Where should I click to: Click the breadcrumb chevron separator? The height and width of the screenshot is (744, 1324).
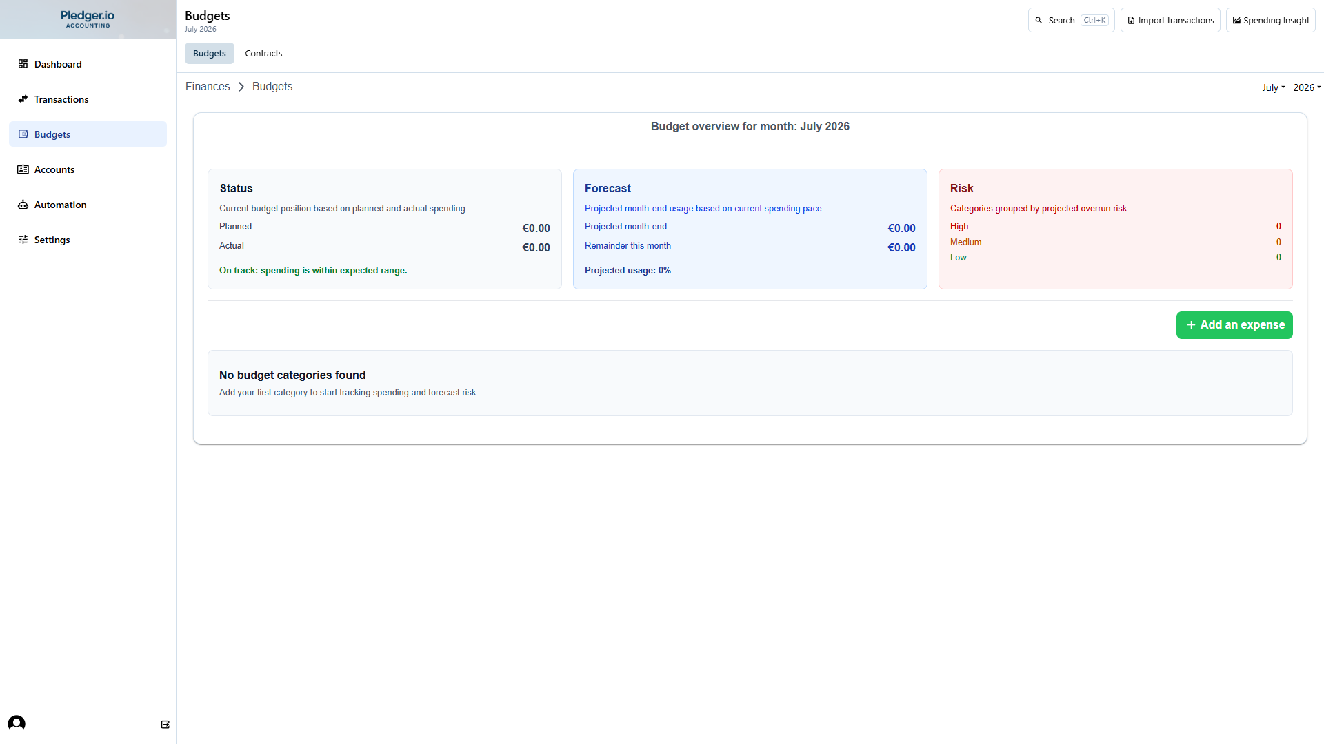point(241,87)
